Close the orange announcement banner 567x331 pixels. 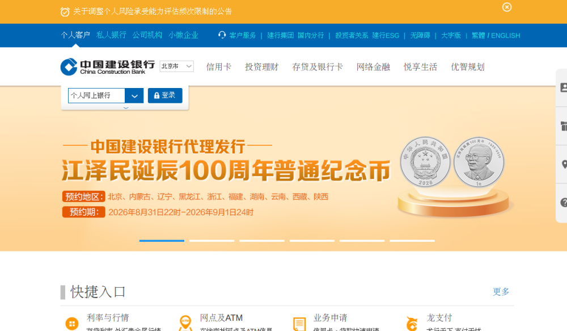pyautogui.click(x=506, y=7)
